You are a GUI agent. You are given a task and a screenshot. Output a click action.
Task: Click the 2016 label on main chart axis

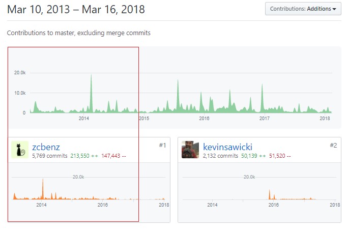204,118
